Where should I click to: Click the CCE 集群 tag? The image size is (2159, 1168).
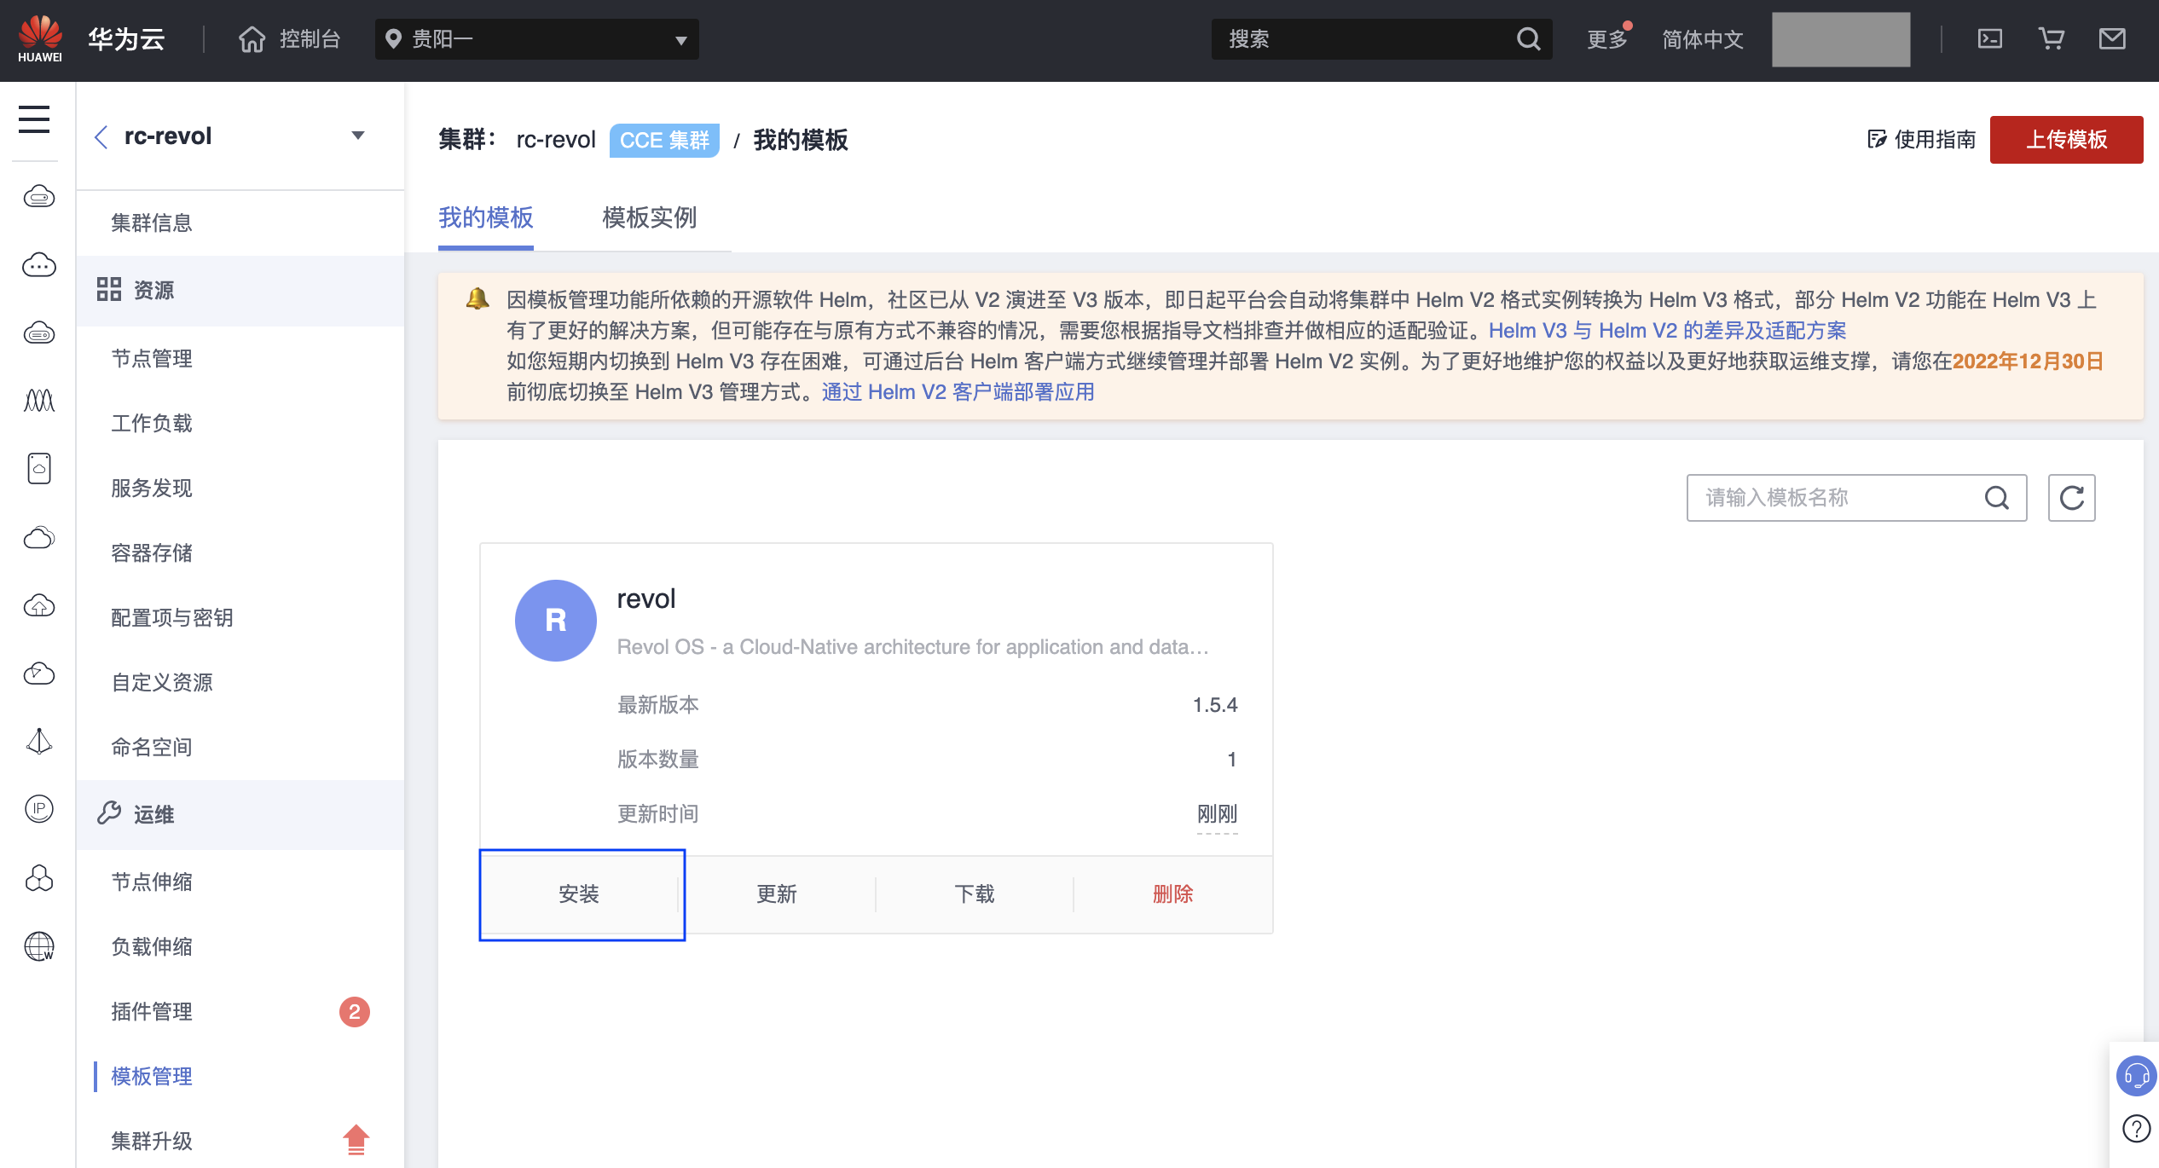(x=664, y=140)
